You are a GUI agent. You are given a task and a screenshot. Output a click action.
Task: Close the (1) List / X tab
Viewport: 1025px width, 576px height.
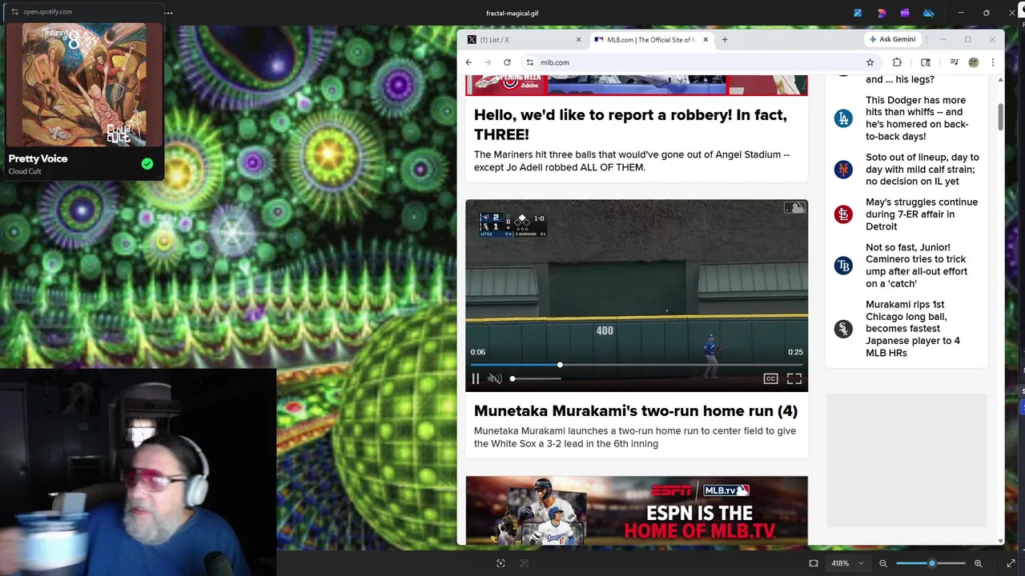pyautogui.click(x=579, y=39)
